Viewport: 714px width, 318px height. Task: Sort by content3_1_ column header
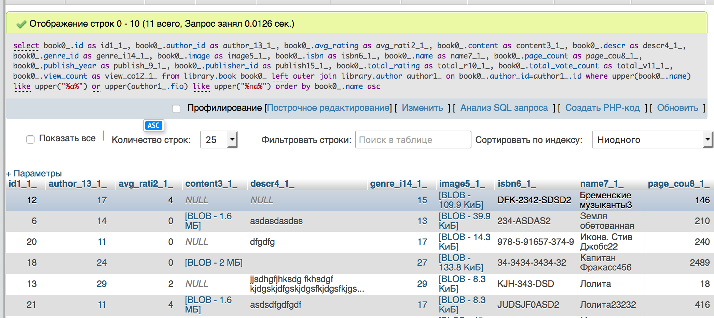[x=211, y=184]
